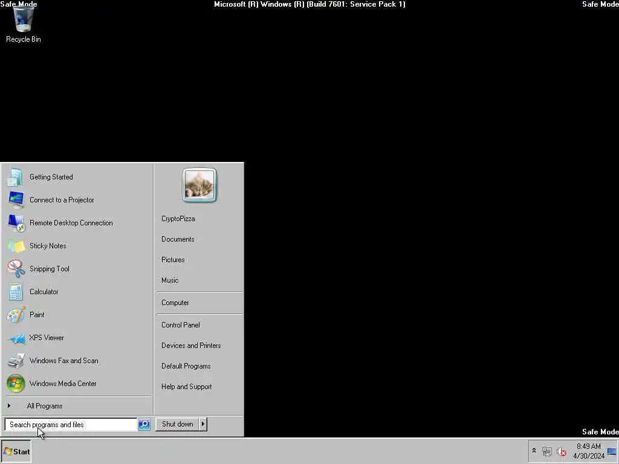Click the Getting Started icon

[16, 177]
